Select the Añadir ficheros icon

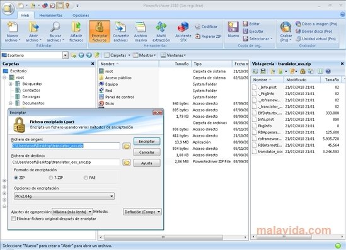(x=76, y=31)
